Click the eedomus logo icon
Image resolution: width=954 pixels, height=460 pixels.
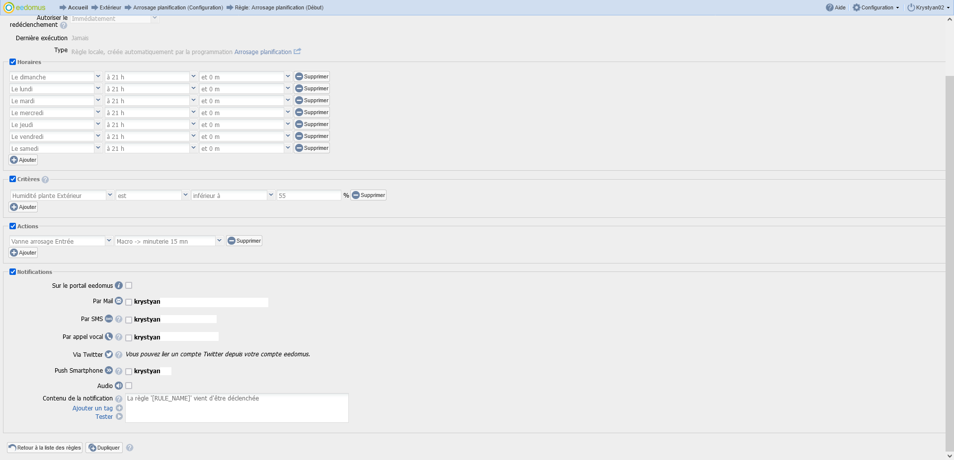(8, 7)
